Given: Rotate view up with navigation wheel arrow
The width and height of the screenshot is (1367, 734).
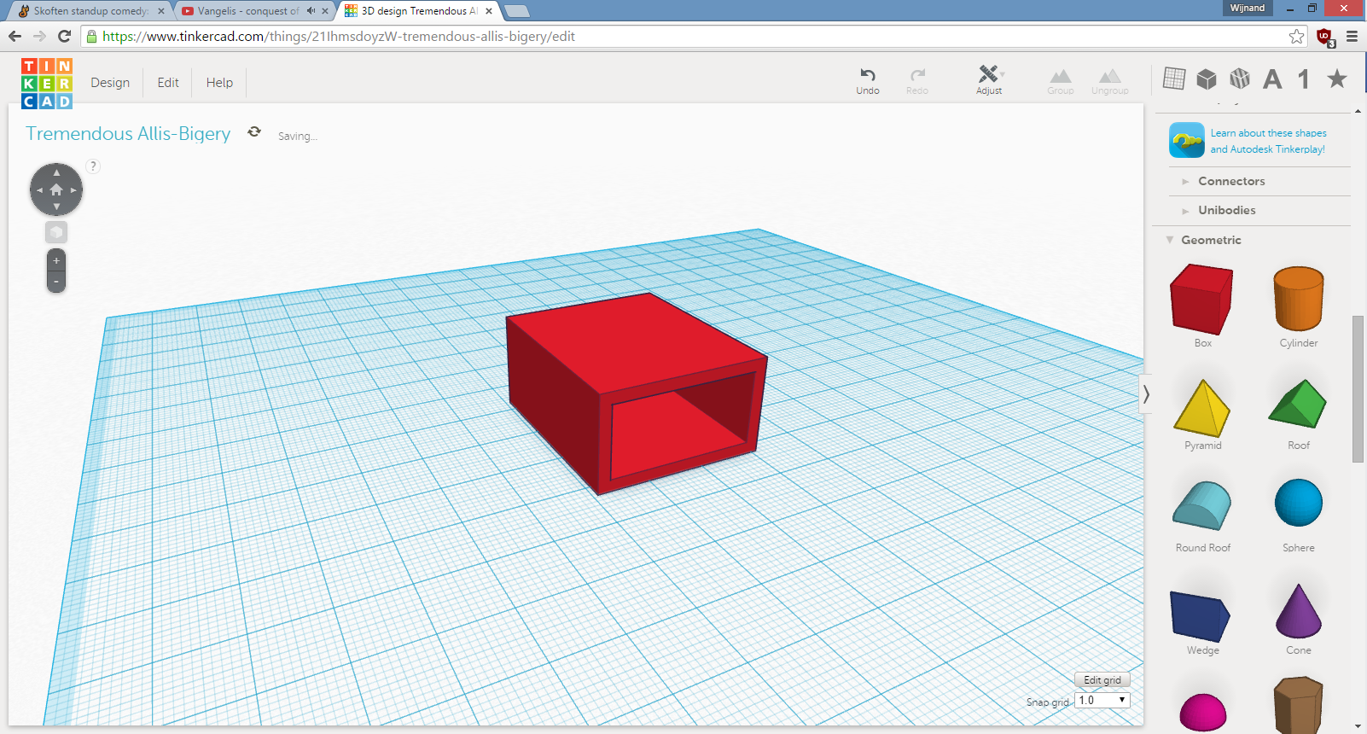Looking at the screenshot, I should coord(56,172).
